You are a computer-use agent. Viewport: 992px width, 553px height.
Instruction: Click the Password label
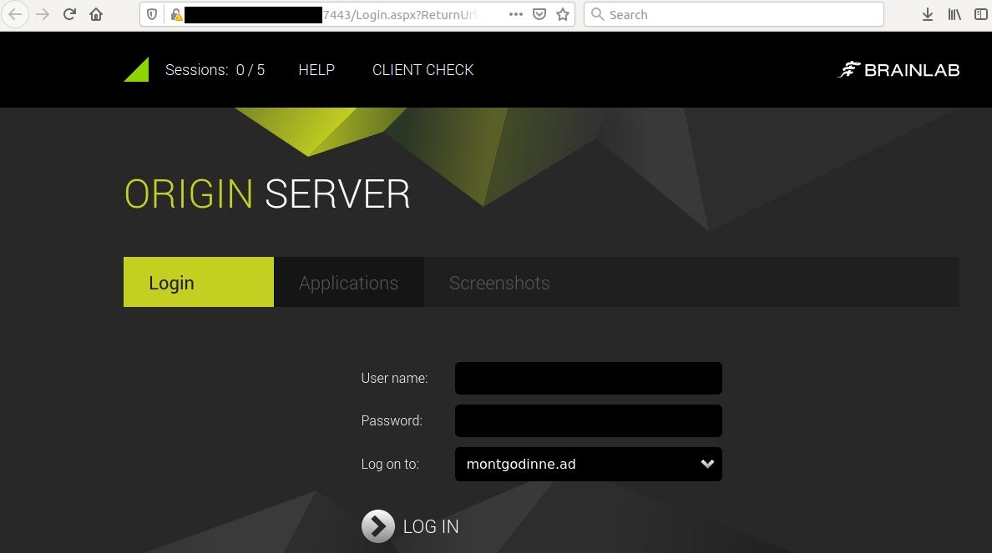click(x=392, y=420)
